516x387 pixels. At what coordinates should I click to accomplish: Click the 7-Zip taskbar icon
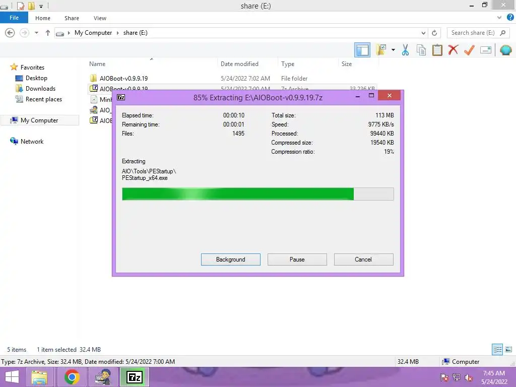135,377
